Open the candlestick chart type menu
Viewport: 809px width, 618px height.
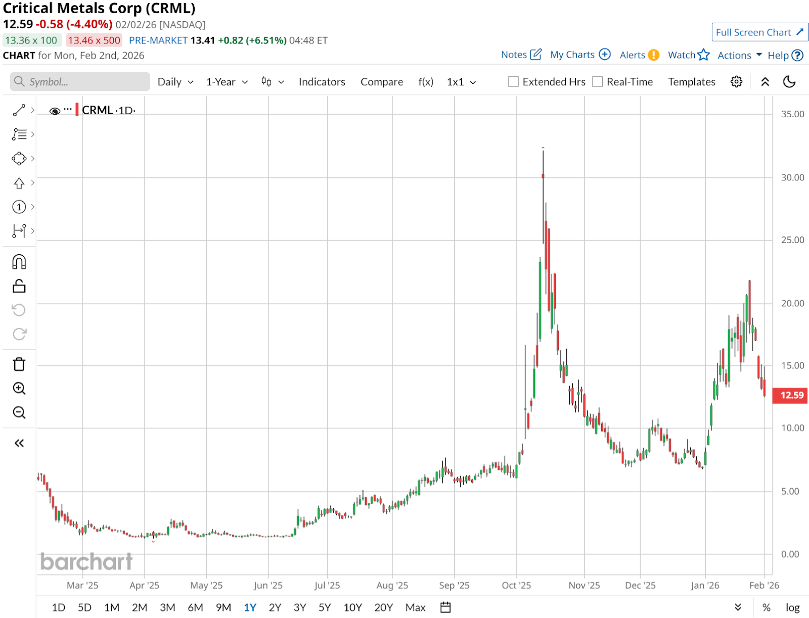273,82
